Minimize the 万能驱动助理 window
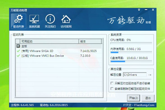 (x=146, y=10)
